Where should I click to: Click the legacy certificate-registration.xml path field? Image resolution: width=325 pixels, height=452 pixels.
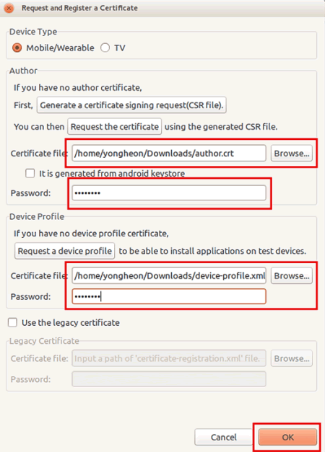coord(169,358)
